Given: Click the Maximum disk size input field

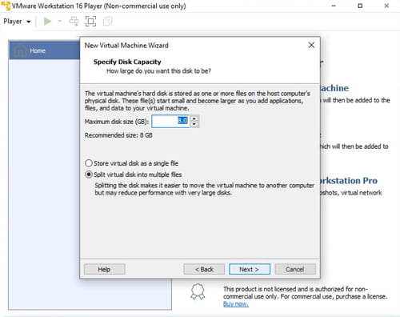Looking at the screenshot, I should click(x=170, y=122).
